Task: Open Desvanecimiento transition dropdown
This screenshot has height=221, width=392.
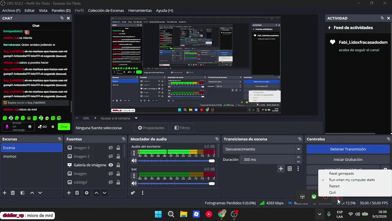Action: click(x=263, y=149)
